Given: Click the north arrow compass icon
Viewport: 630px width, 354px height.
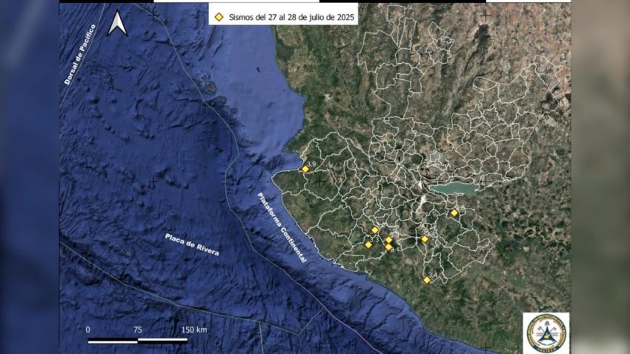Looking at the screenshot, I should (117, 24).
